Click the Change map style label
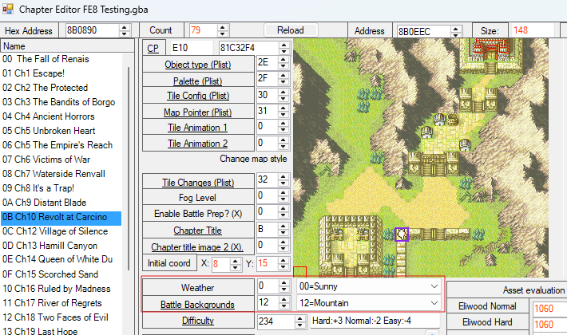This screenshot has width=567, height=335. pyautogui.click(x=253, y=159)
